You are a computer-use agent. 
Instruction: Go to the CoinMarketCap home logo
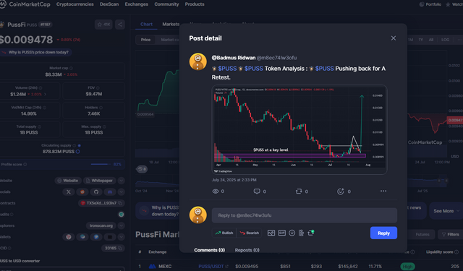[25, 4]
